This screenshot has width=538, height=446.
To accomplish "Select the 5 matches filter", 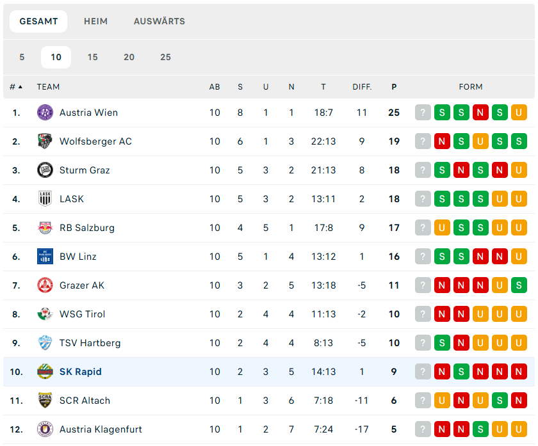I will tap(22, 57).
